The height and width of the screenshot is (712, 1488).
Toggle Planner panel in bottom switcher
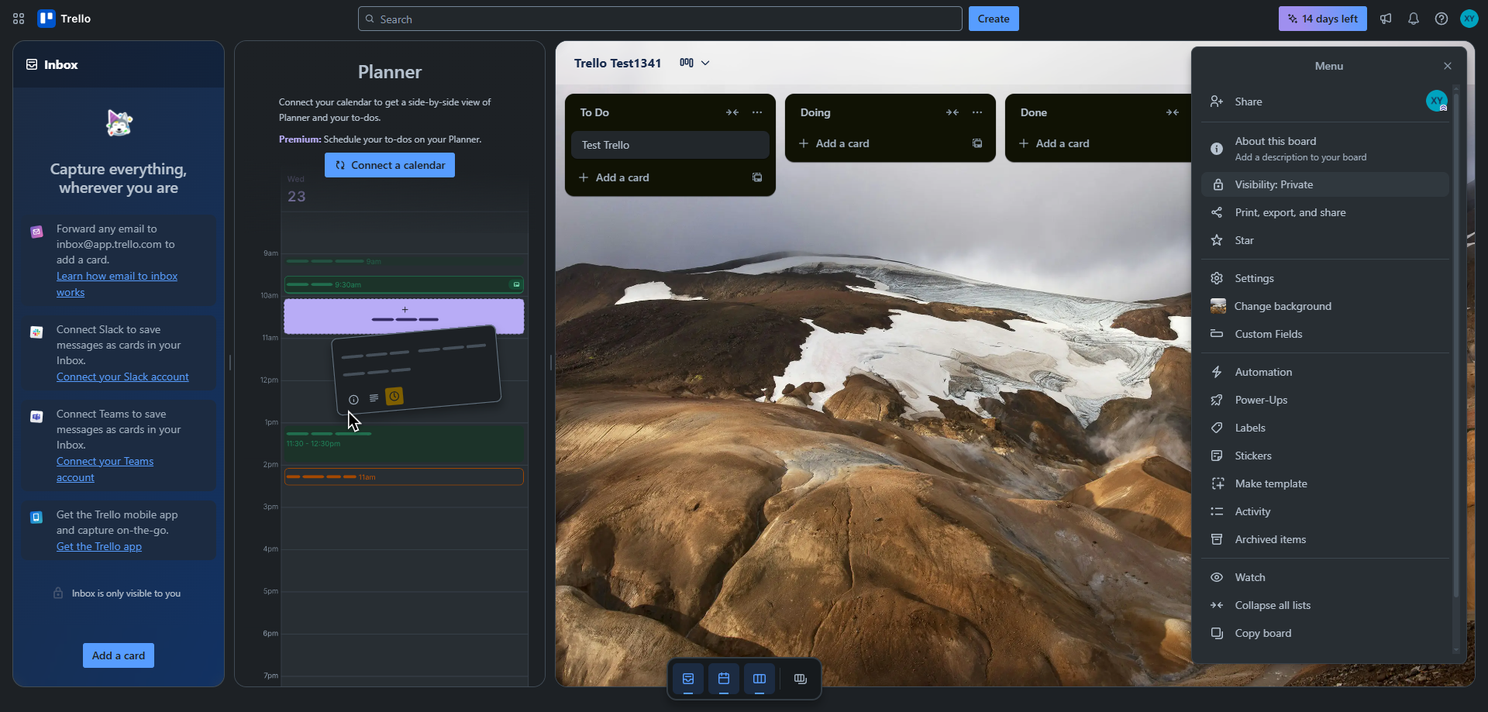coord(724,679)
